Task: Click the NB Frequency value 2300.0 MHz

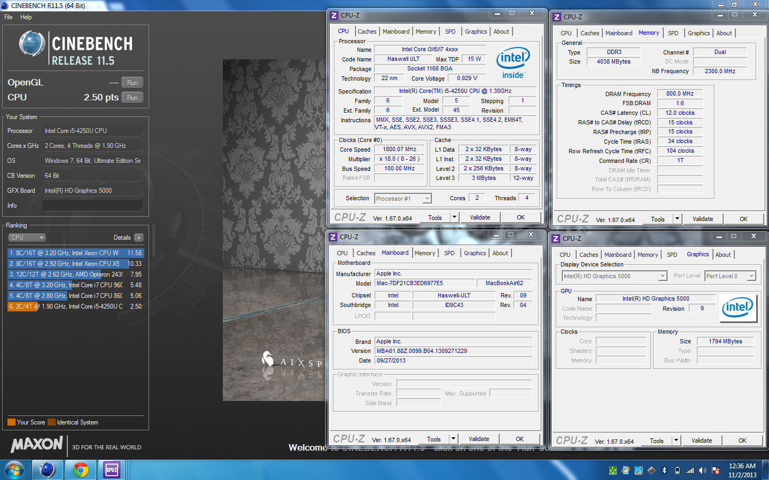Action: coord(720,71)
